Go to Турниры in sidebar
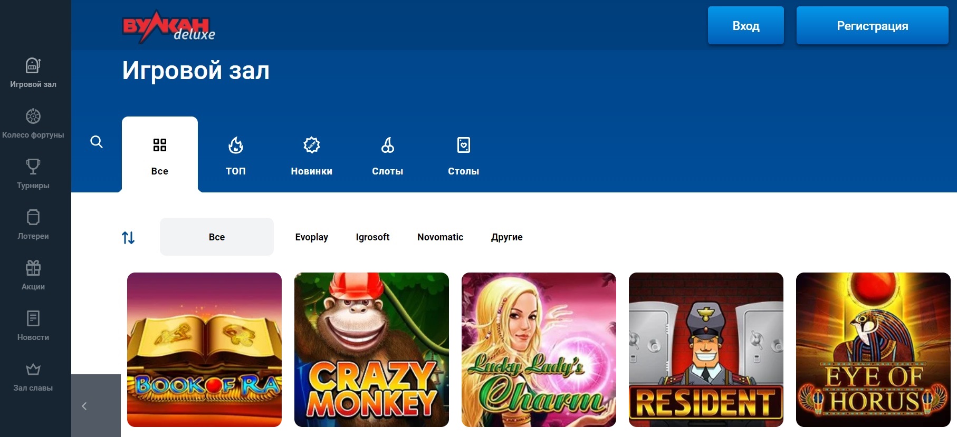The height and width of the screenshot is (437, 957). coord(33,174)
